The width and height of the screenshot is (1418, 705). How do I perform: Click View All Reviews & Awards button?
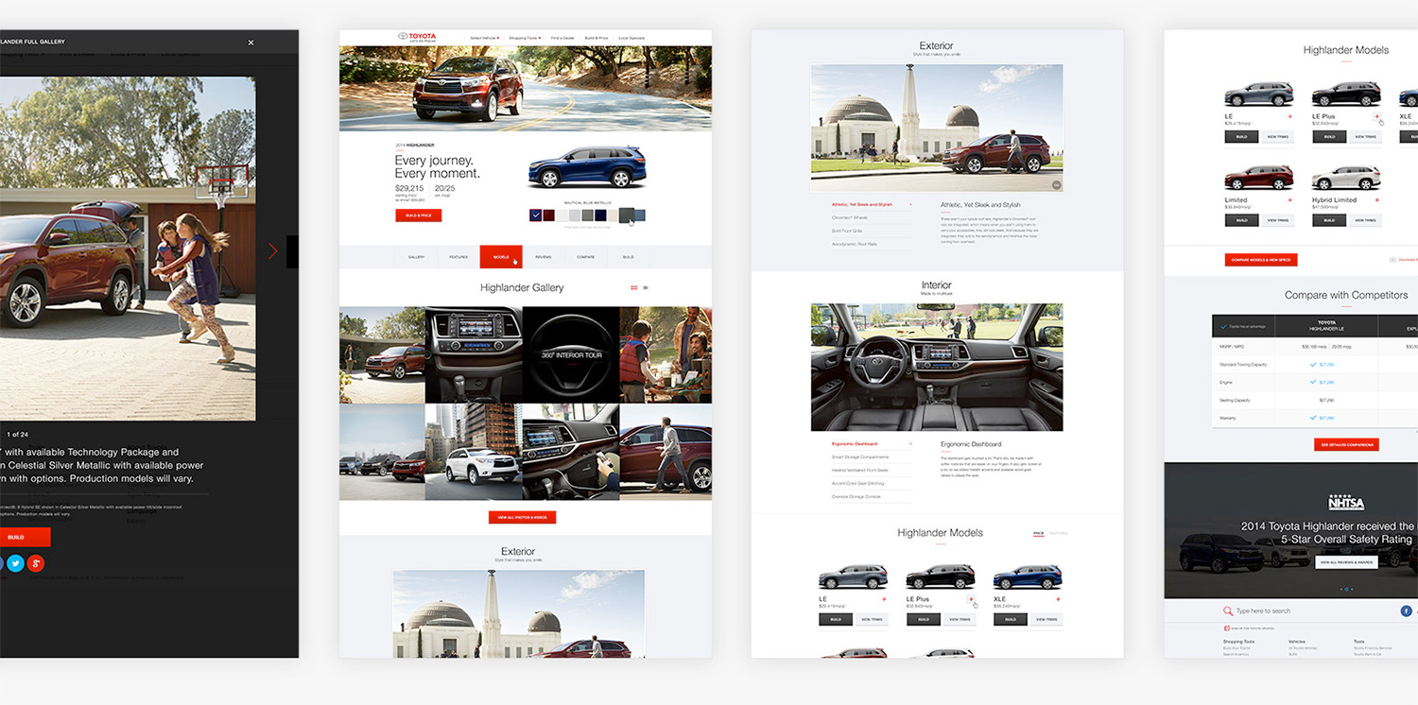[1346, 561]
